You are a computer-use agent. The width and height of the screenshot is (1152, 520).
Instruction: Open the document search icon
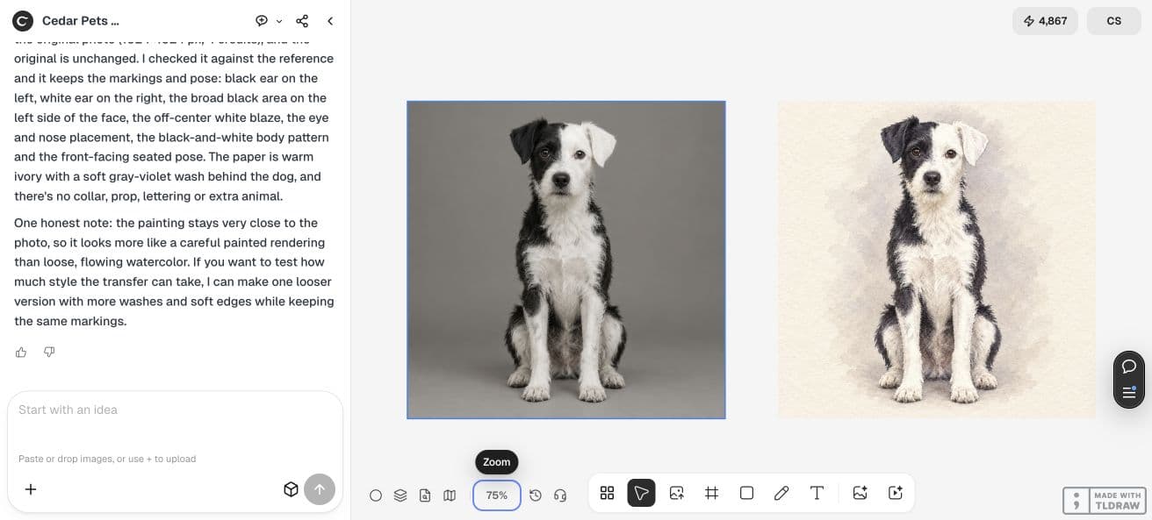425,495
